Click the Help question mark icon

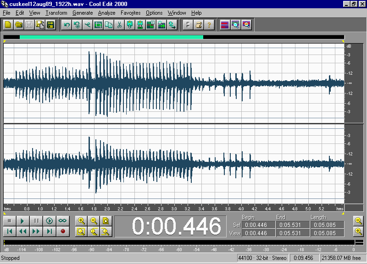point(209,25)
